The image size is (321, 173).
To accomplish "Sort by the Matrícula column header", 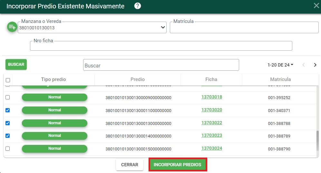I will 280,79.
